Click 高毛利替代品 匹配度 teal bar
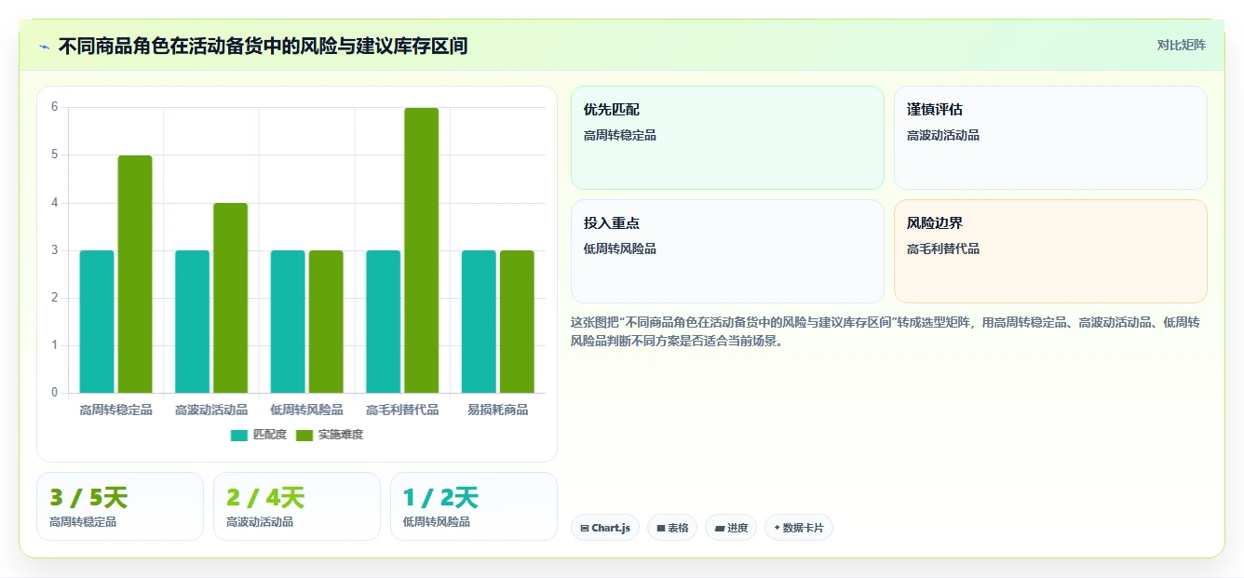Screen dimensions: 1244x578 (x=384, y=321)
